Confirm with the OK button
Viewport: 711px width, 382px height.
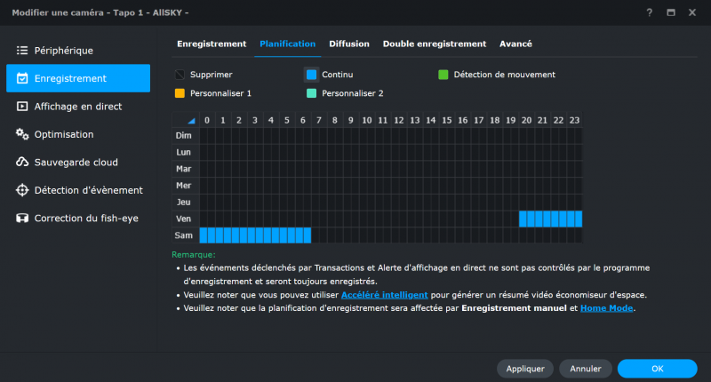[x=657, y=369]
